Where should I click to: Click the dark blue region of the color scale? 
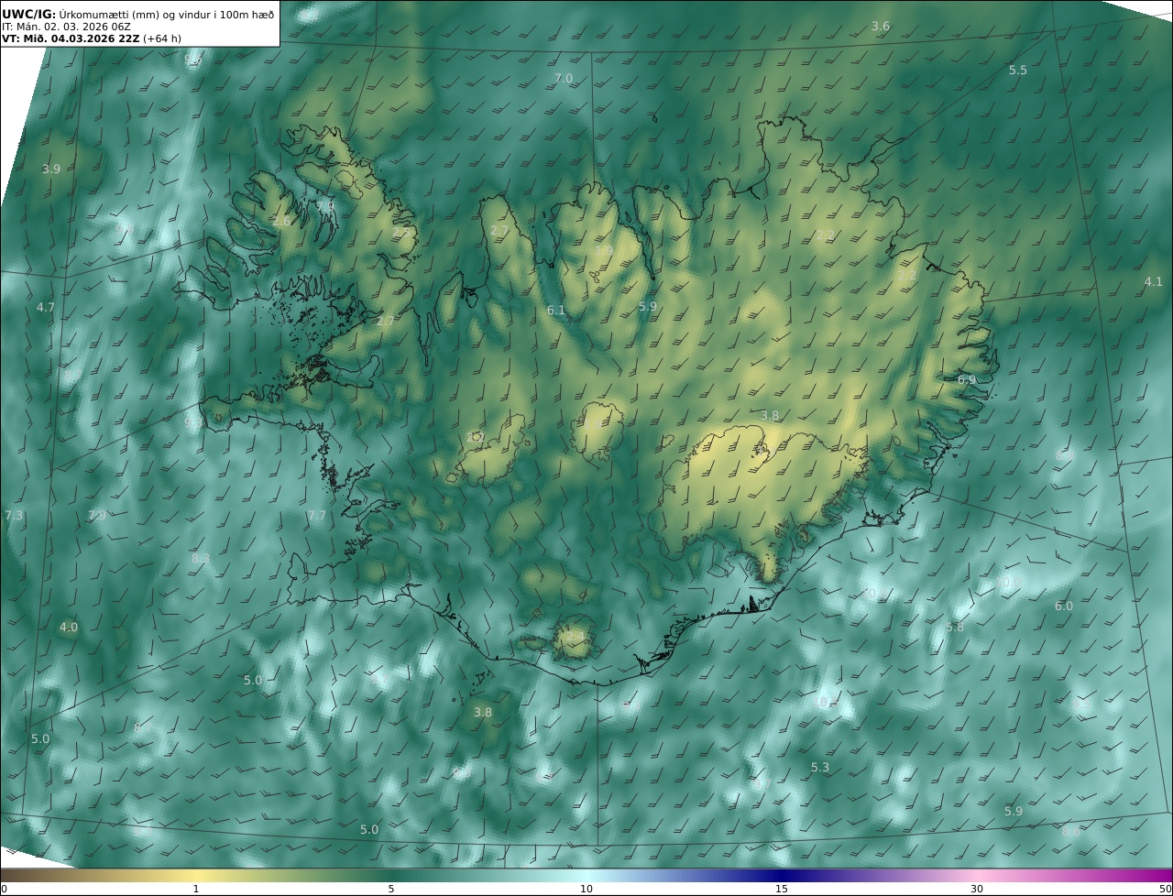click(x=782, y=875)
